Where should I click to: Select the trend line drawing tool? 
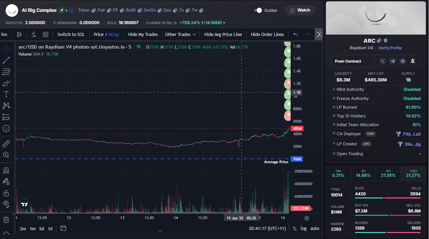[6, 60]
